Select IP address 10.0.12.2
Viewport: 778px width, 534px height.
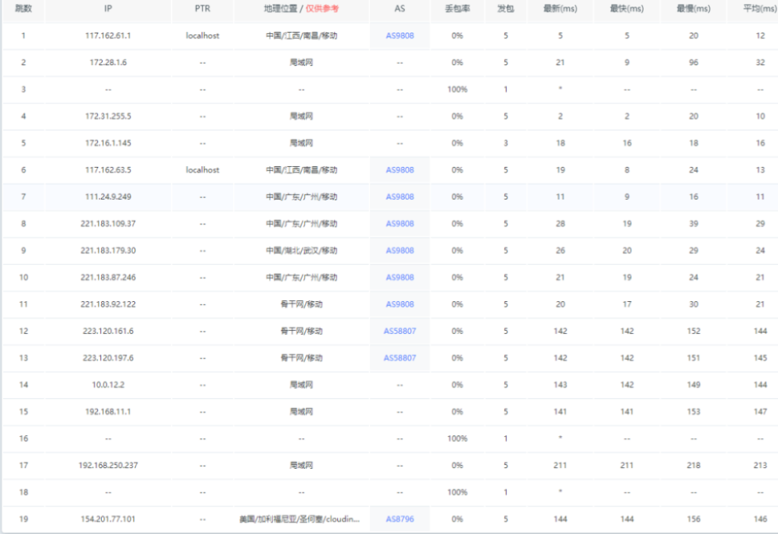coord(108,385)
